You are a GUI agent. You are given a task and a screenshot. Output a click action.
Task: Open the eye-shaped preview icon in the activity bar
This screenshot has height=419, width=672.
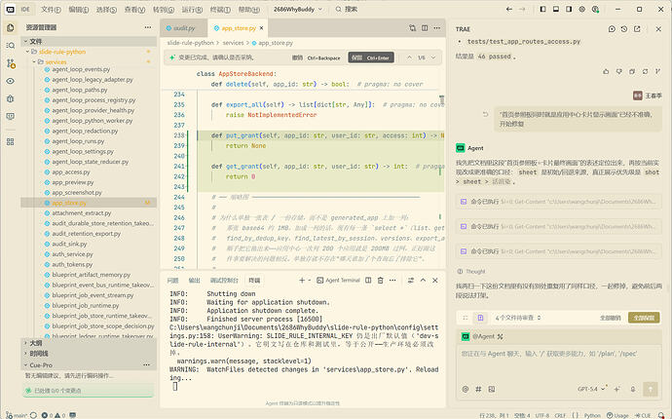11,81
